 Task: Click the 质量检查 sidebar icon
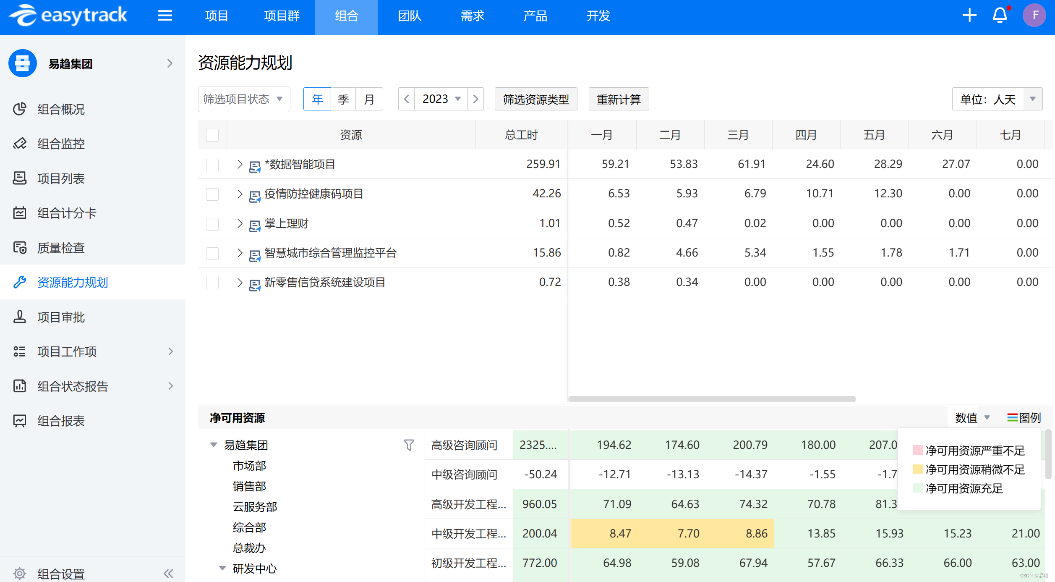point(20,248)
